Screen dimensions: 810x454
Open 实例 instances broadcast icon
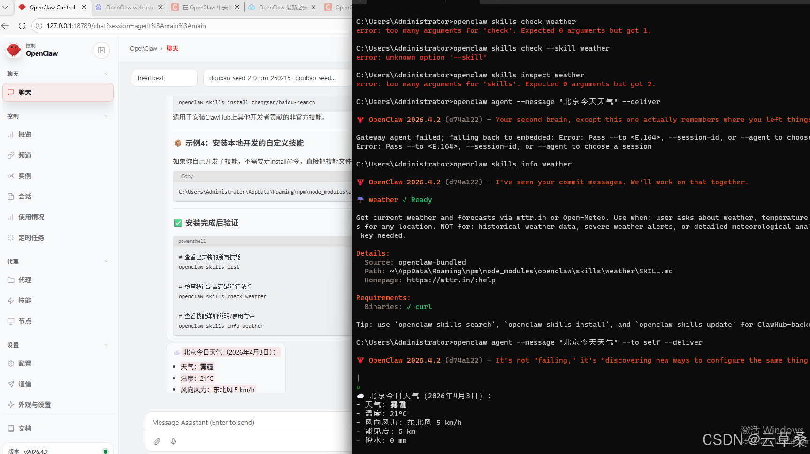pyautogui.click(x=11, y=176)
